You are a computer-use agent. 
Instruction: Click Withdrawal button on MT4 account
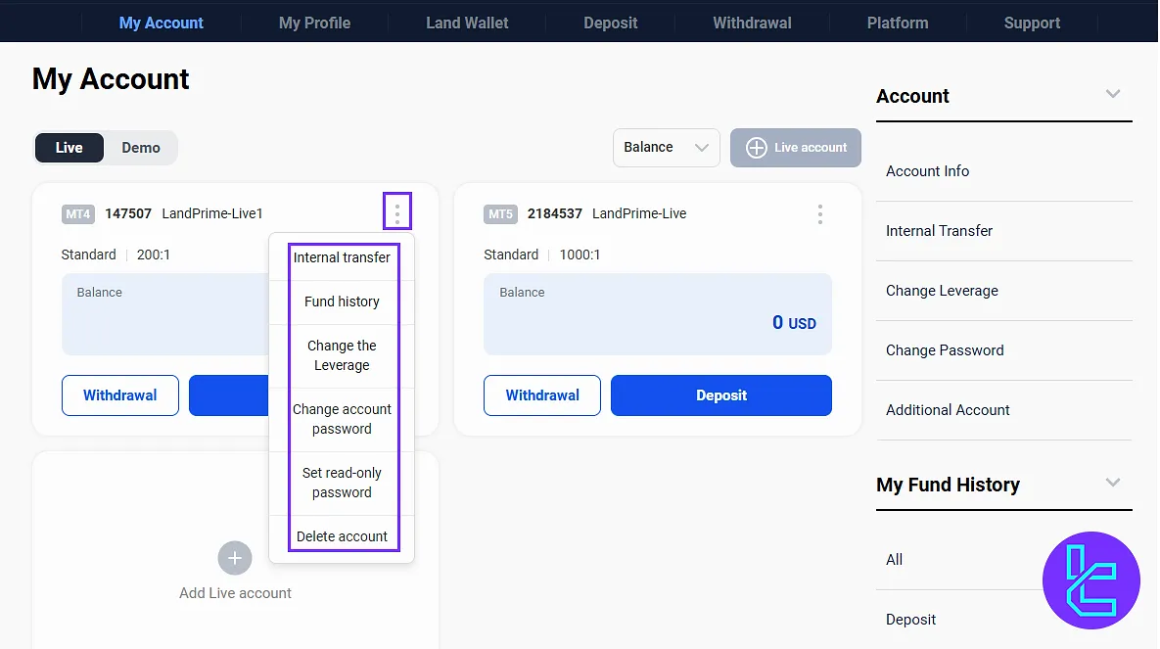120,395
